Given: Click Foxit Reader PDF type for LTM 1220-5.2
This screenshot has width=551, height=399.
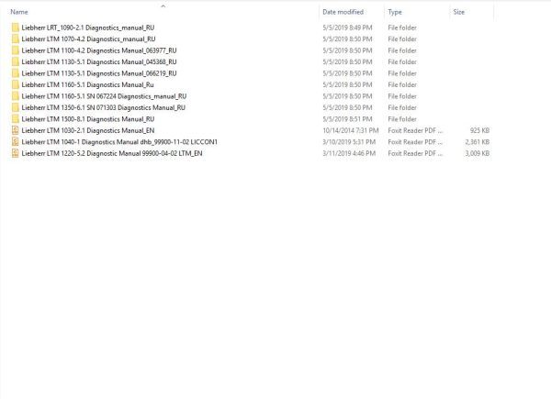Looking at the screenshot, I should click(415, 153).
